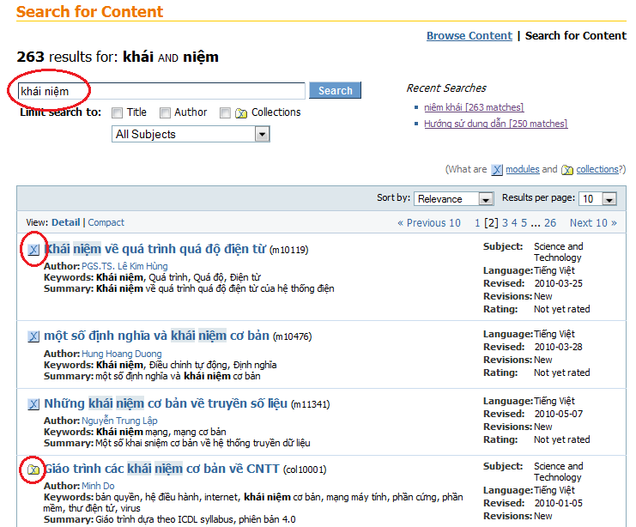The image size is (636, 527).
Task: Click collection icon beside 'Giáo trình các khái niệm'
Action: pyautogui.click(x=33, y=469)
